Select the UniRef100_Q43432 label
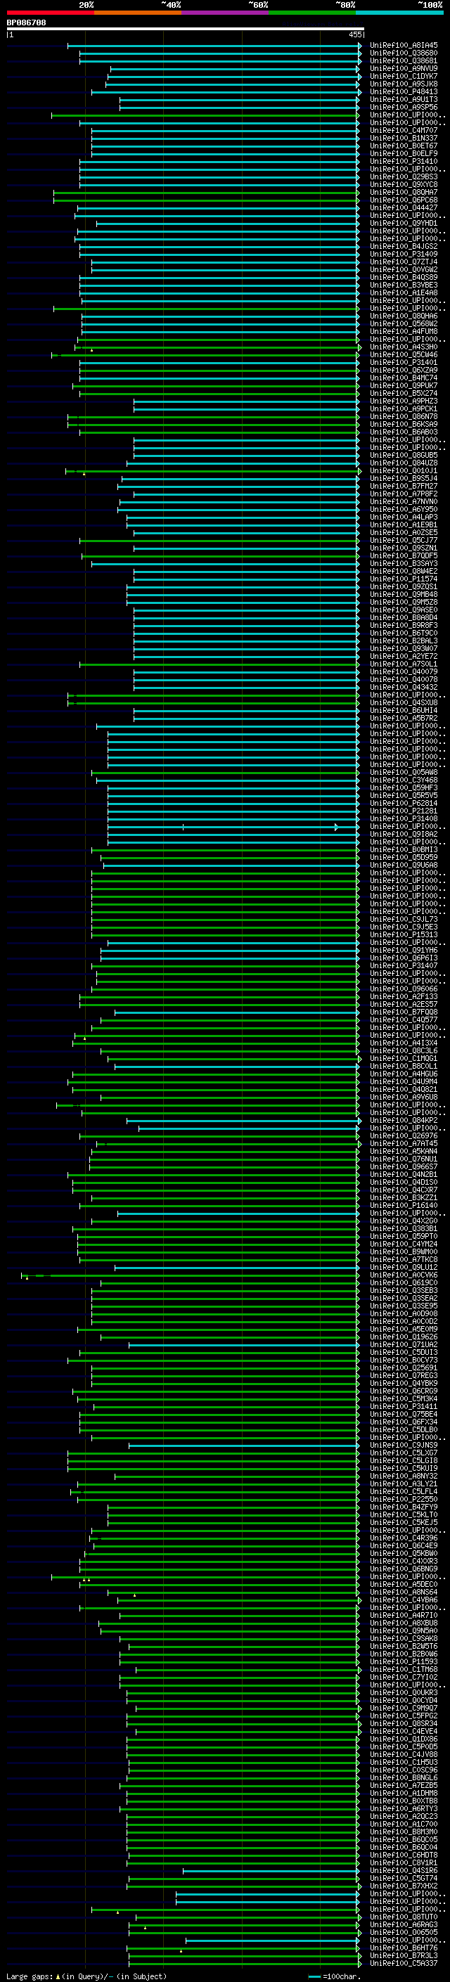Image resolution: width=450 pixels, height=1982 pixels. 403,687
